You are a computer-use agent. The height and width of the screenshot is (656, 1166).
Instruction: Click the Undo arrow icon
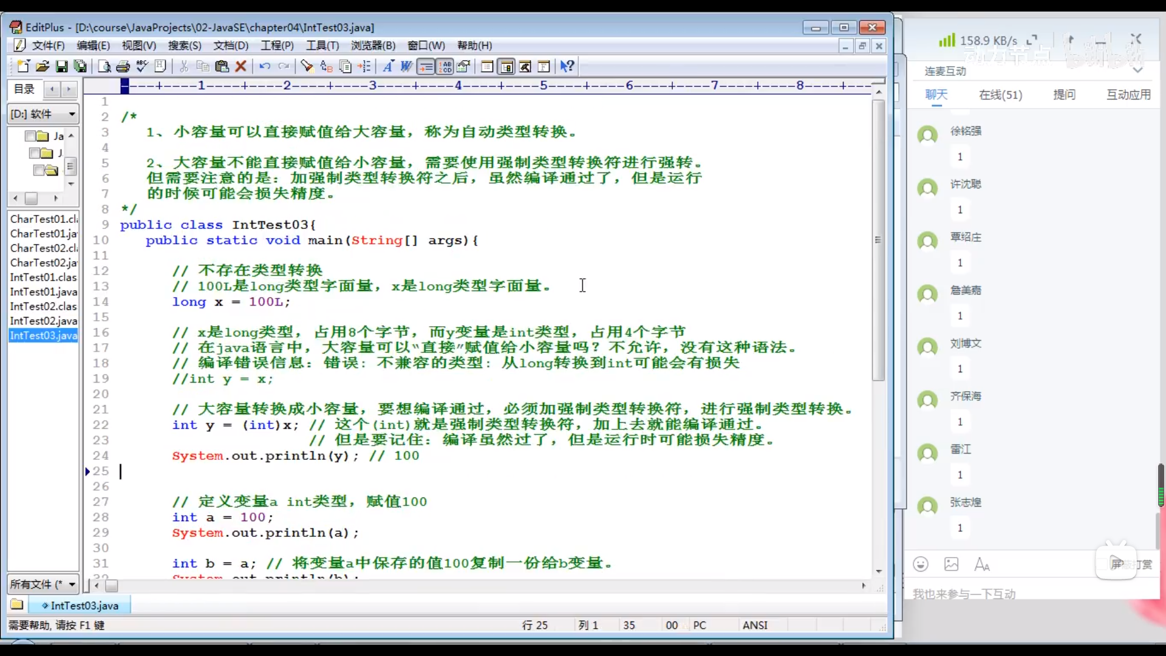[x=265, y=66]
